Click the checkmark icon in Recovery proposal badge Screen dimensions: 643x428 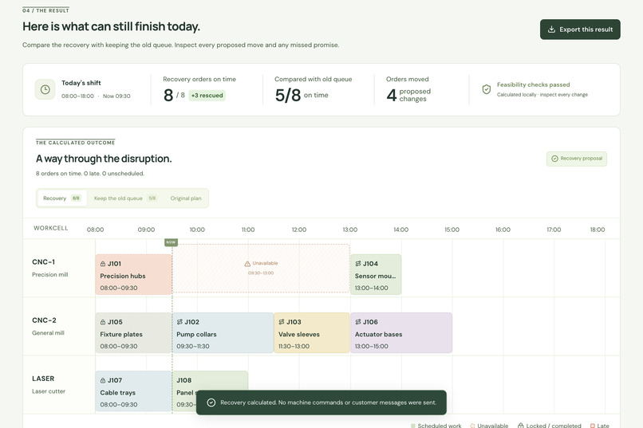[x=554, y=159]
